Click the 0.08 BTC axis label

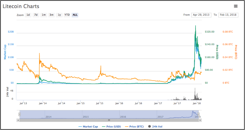228,32
